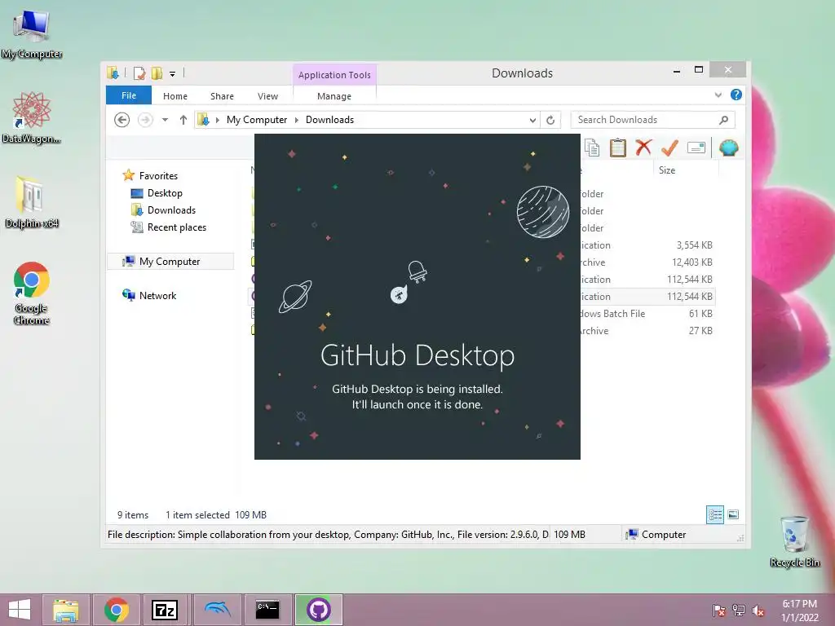
Task: Click the breadcrumb arrow between My Computer and Downloads
Action: [x=297, y=121]
